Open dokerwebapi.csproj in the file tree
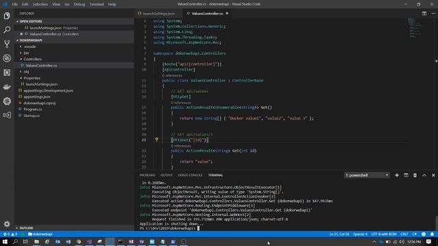Viewport: 438px width, 246px height. tap(40, 103)
